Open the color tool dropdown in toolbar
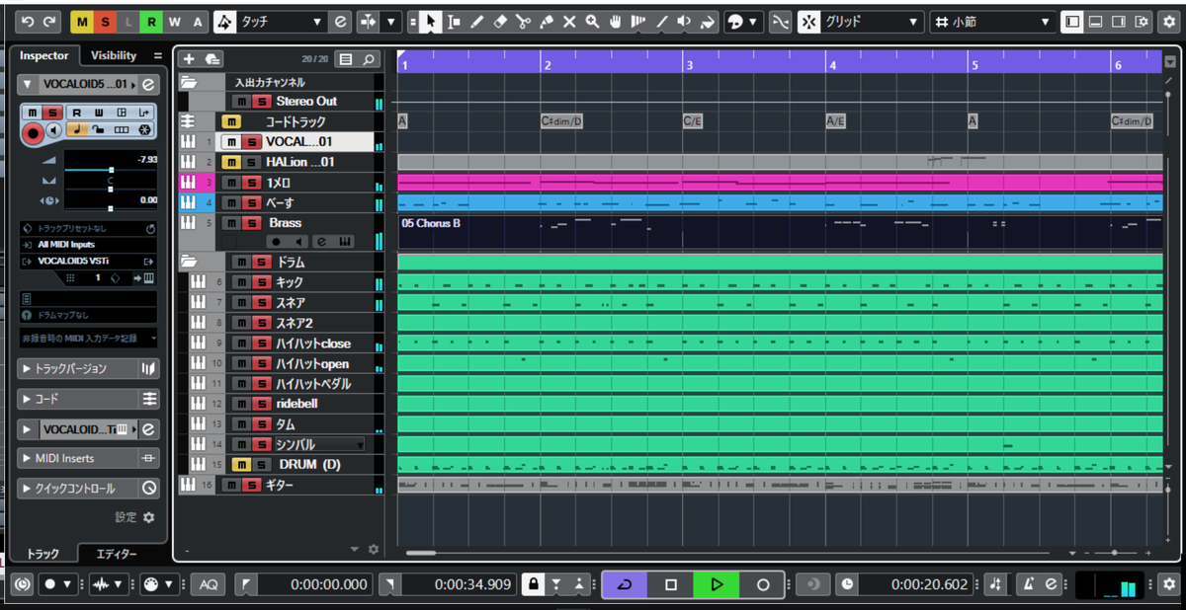Screen dimensions: 1186x610 (x=755, y=21)
